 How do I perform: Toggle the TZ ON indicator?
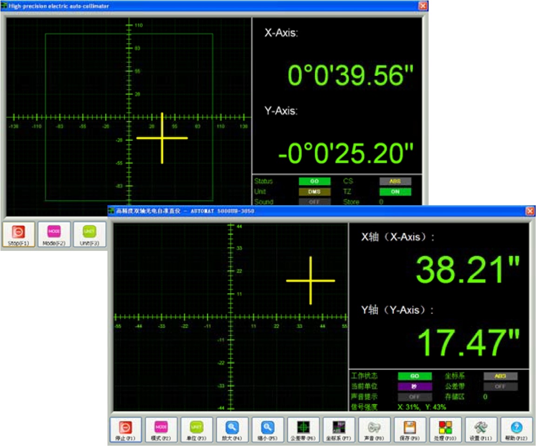click(395, 192)
